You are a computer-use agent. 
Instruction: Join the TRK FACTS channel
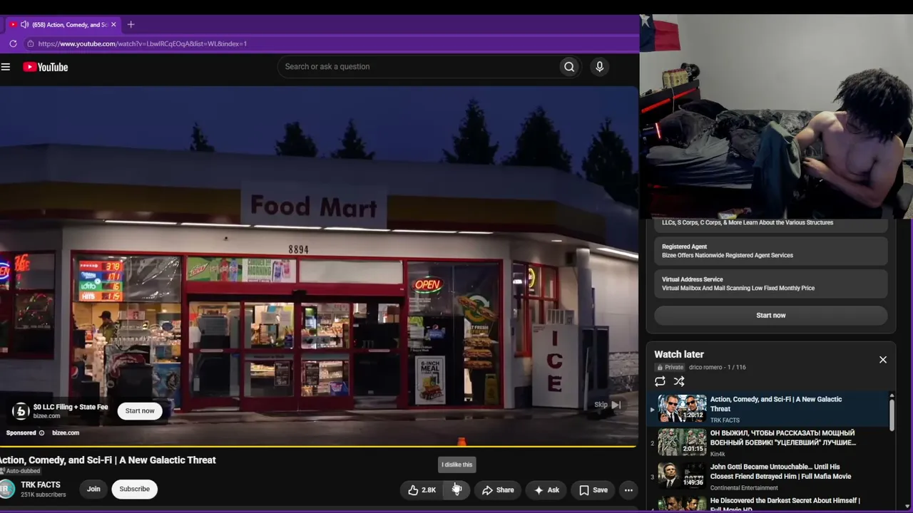click(93, 489)
